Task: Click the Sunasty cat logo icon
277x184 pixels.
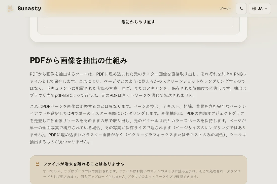Action: tap(10, 9)
